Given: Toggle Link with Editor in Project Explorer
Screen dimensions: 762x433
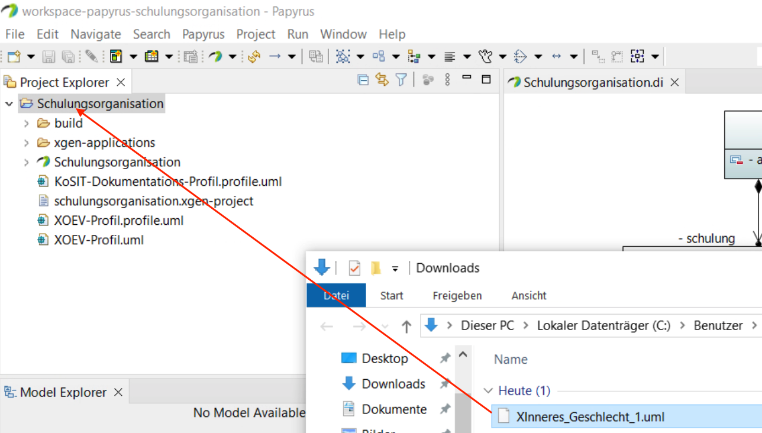Looking at the screenshot, I should 382,80.
